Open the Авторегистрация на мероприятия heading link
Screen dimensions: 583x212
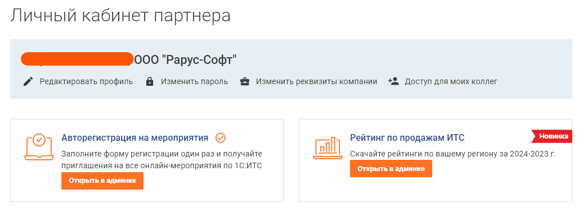(x=134, y=138)
